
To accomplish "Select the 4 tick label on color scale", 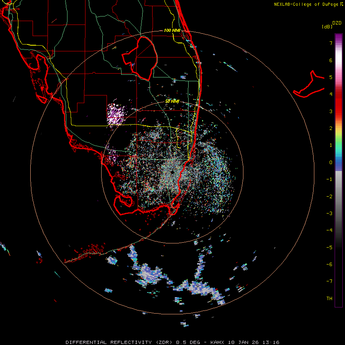I will click(331, 94).
